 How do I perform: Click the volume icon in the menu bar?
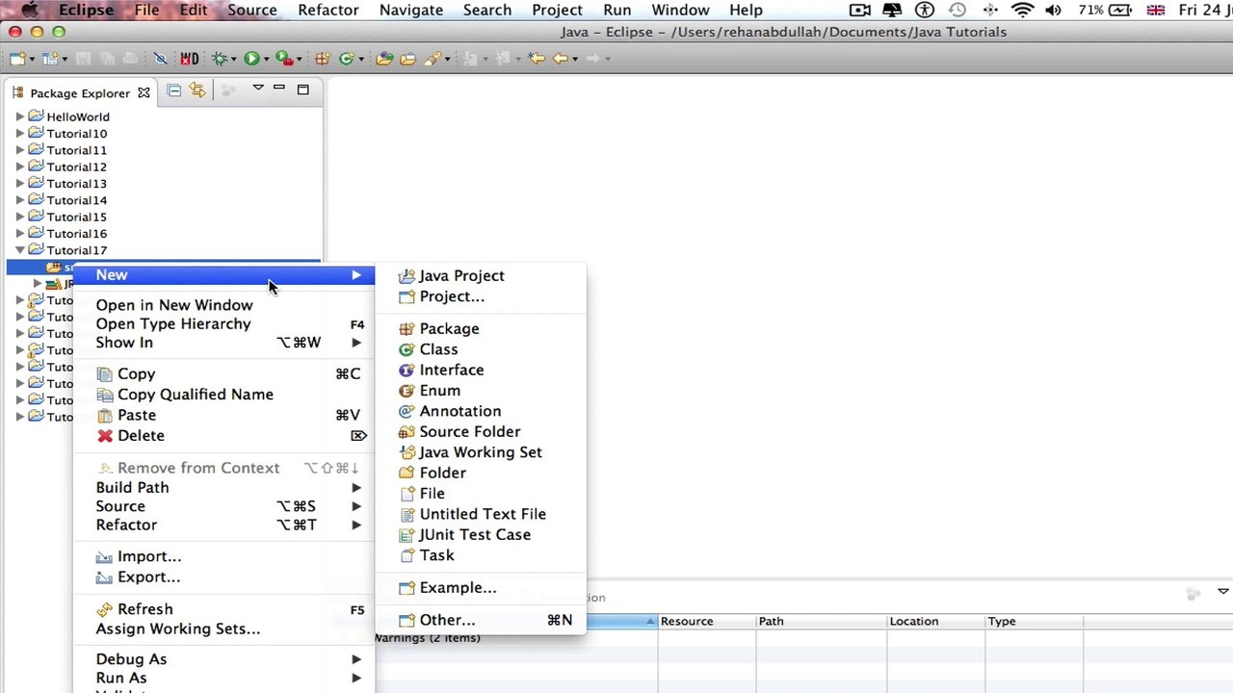pyautogui.click(x=1054, y=11)
